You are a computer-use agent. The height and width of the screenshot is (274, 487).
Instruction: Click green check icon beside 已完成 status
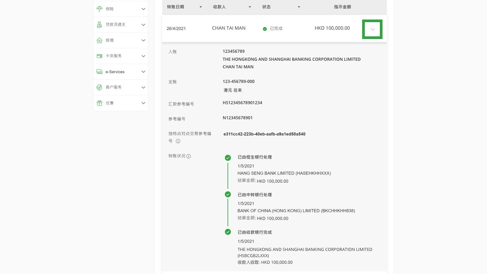pyautogui.click(x=265, y=29)
